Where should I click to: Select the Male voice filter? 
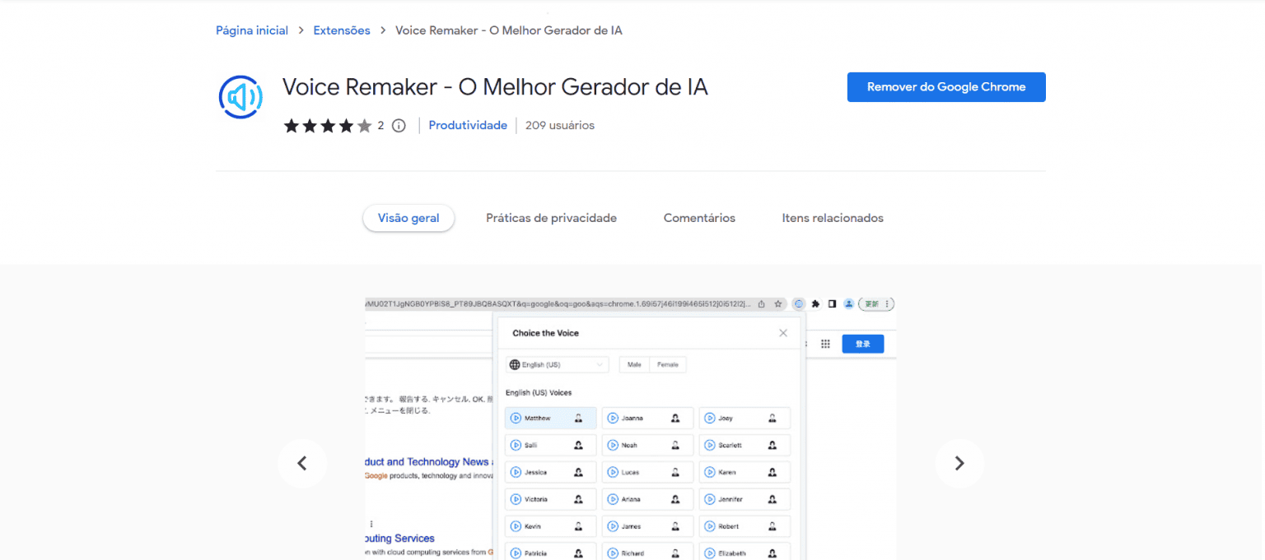pyautogui.click(x=633, y=364)
